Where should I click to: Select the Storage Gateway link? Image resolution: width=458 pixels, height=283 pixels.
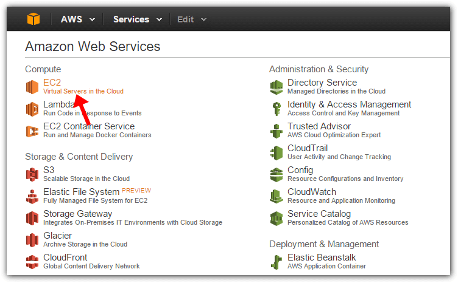tap(78, 213)
